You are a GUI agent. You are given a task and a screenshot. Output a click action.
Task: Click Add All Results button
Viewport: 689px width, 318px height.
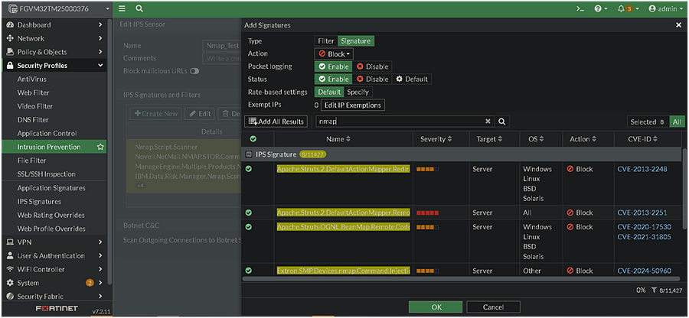pos(276,122)
